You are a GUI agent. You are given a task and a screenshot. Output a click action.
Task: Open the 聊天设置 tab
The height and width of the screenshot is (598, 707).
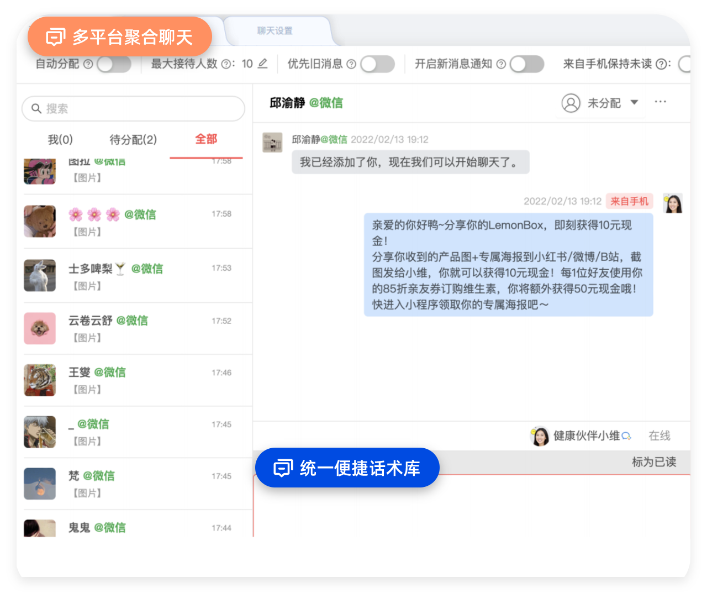tap(275, 31)
